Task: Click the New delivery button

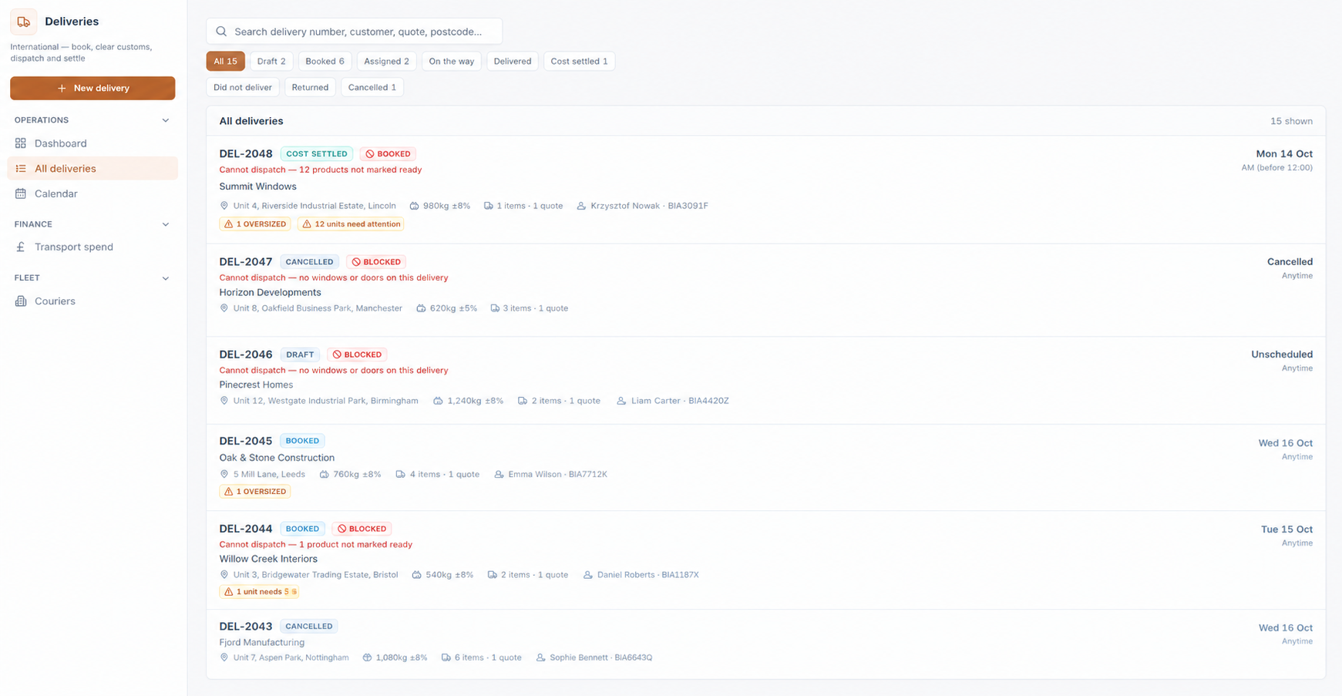Action: coord(92,88)
